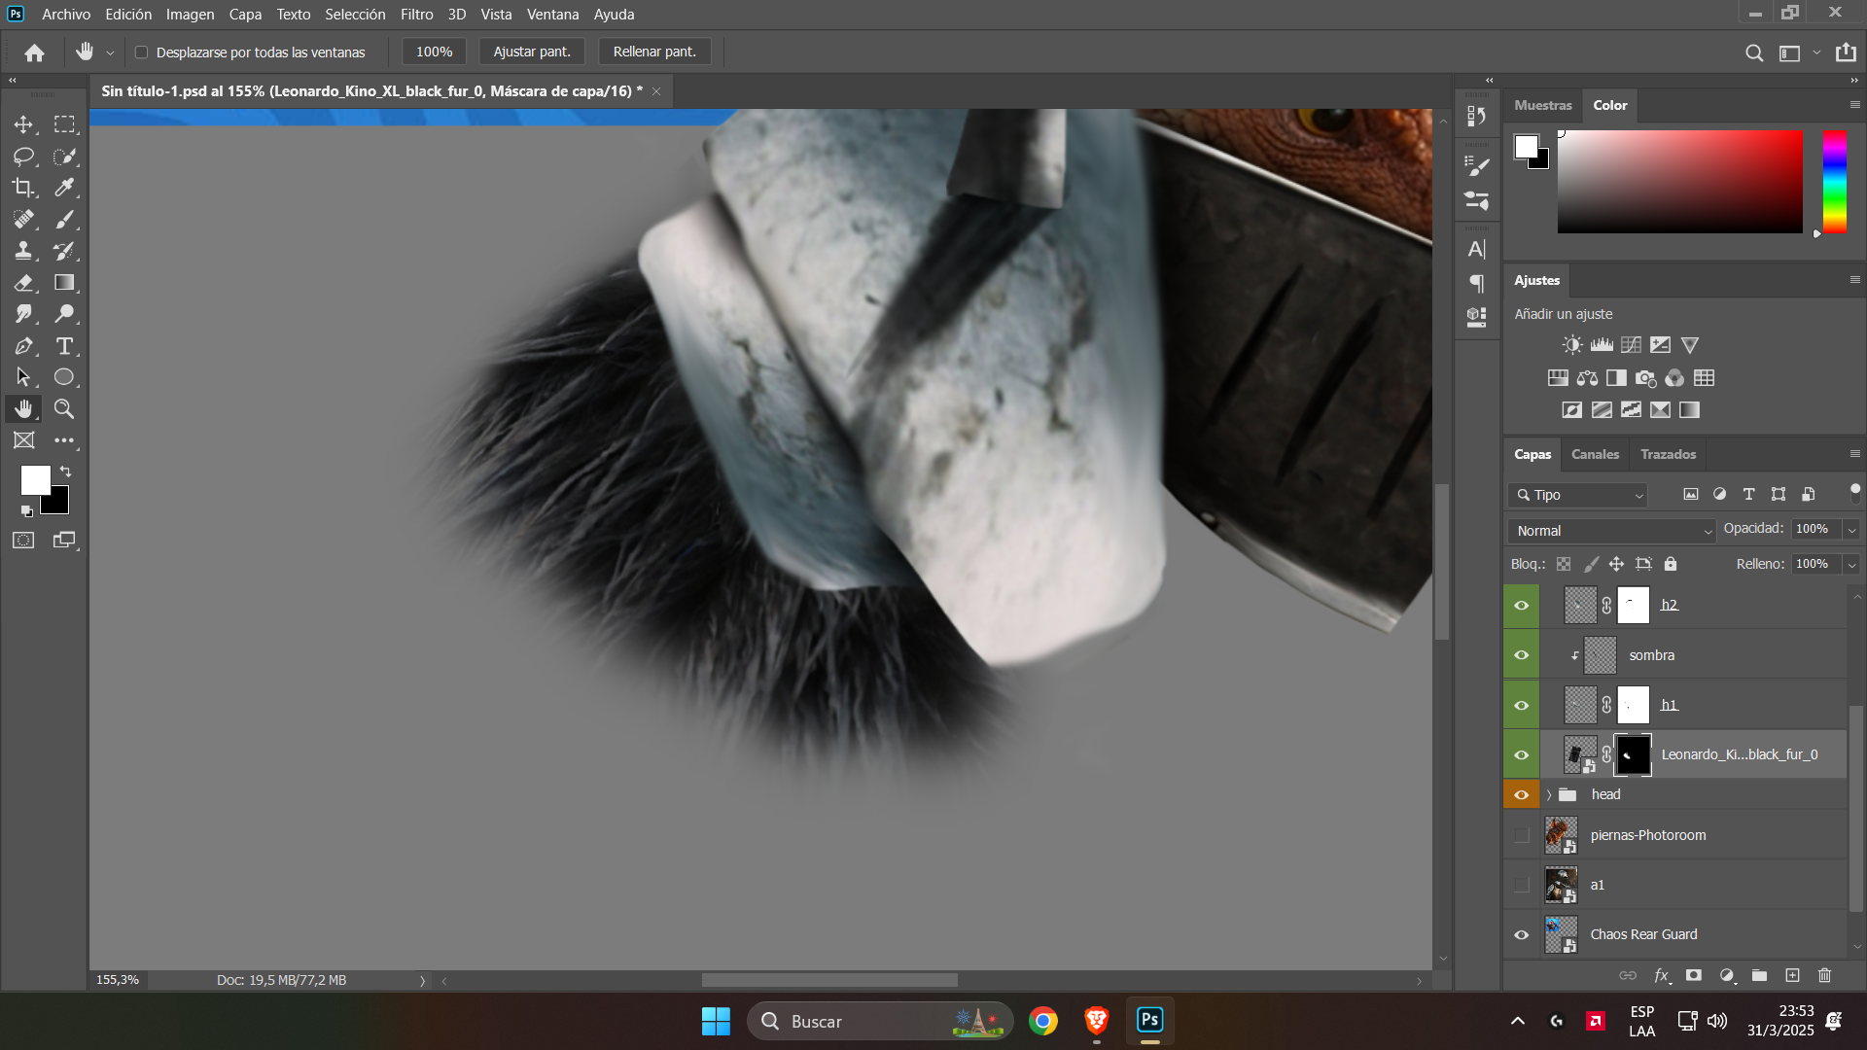
Task: Hide the h2 layer
Action: coord(1522,606)
